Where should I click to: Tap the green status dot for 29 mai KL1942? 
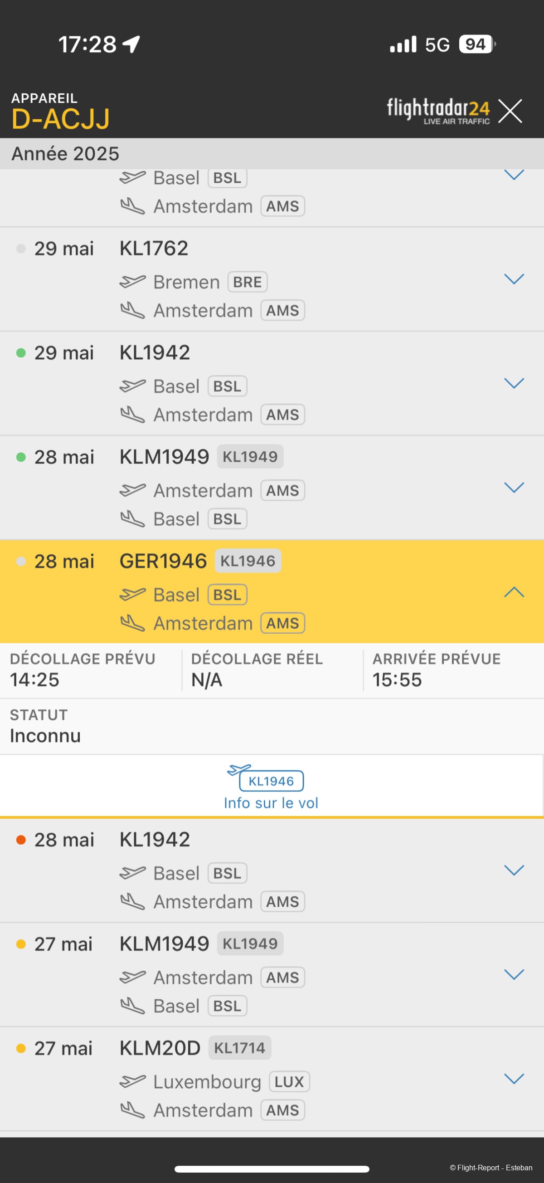click(x=21, y=353)
